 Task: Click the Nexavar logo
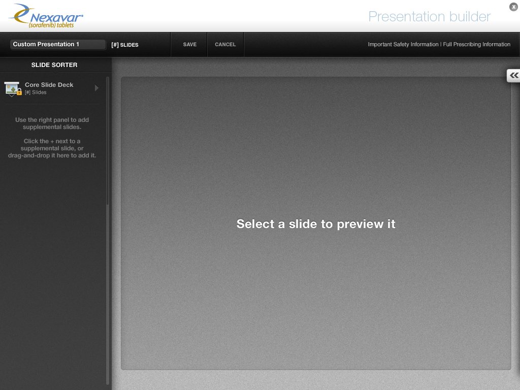coord(46,16)
